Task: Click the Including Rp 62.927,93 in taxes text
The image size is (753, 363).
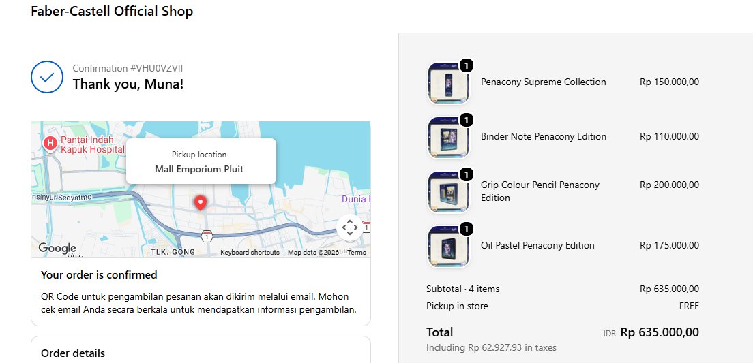Action: [491, 347]
